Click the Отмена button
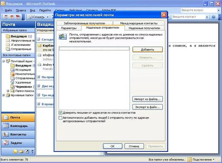Viewport: 222px width, 163px height. [134, 146]
